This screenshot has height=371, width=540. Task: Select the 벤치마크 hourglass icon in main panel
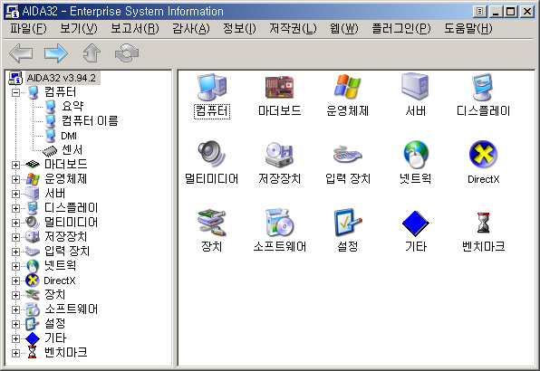(x=483, y=223)
